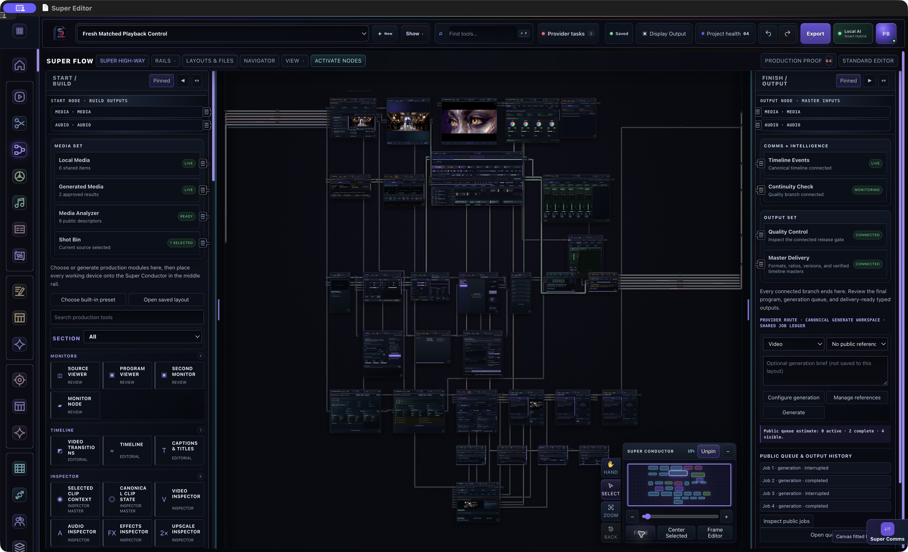Toggle the Super High-Way mode
908x552 pixels.
pyautogui.click(x=122, y=61)
